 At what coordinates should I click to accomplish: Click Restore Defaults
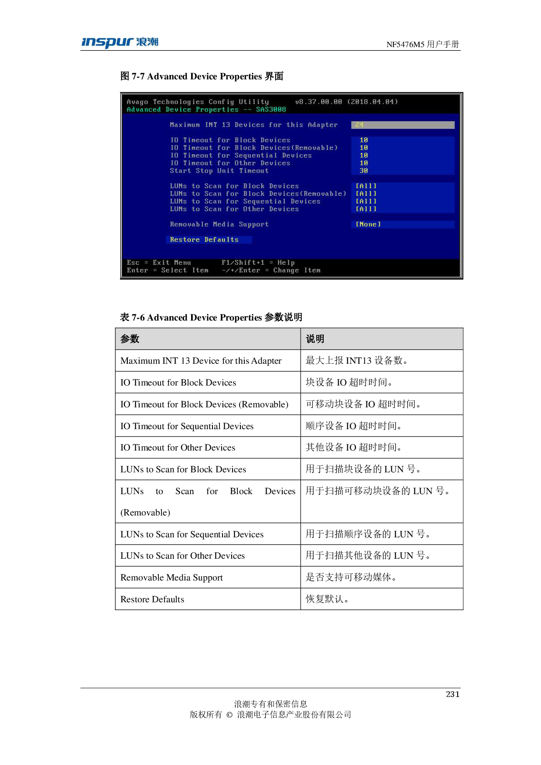coord(205,240)
